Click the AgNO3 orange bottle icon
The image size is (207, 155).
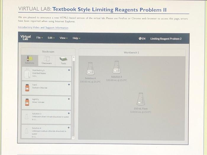click(27, 102)
